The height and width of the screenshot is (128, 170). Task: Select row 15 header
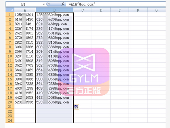coord(10,79)
